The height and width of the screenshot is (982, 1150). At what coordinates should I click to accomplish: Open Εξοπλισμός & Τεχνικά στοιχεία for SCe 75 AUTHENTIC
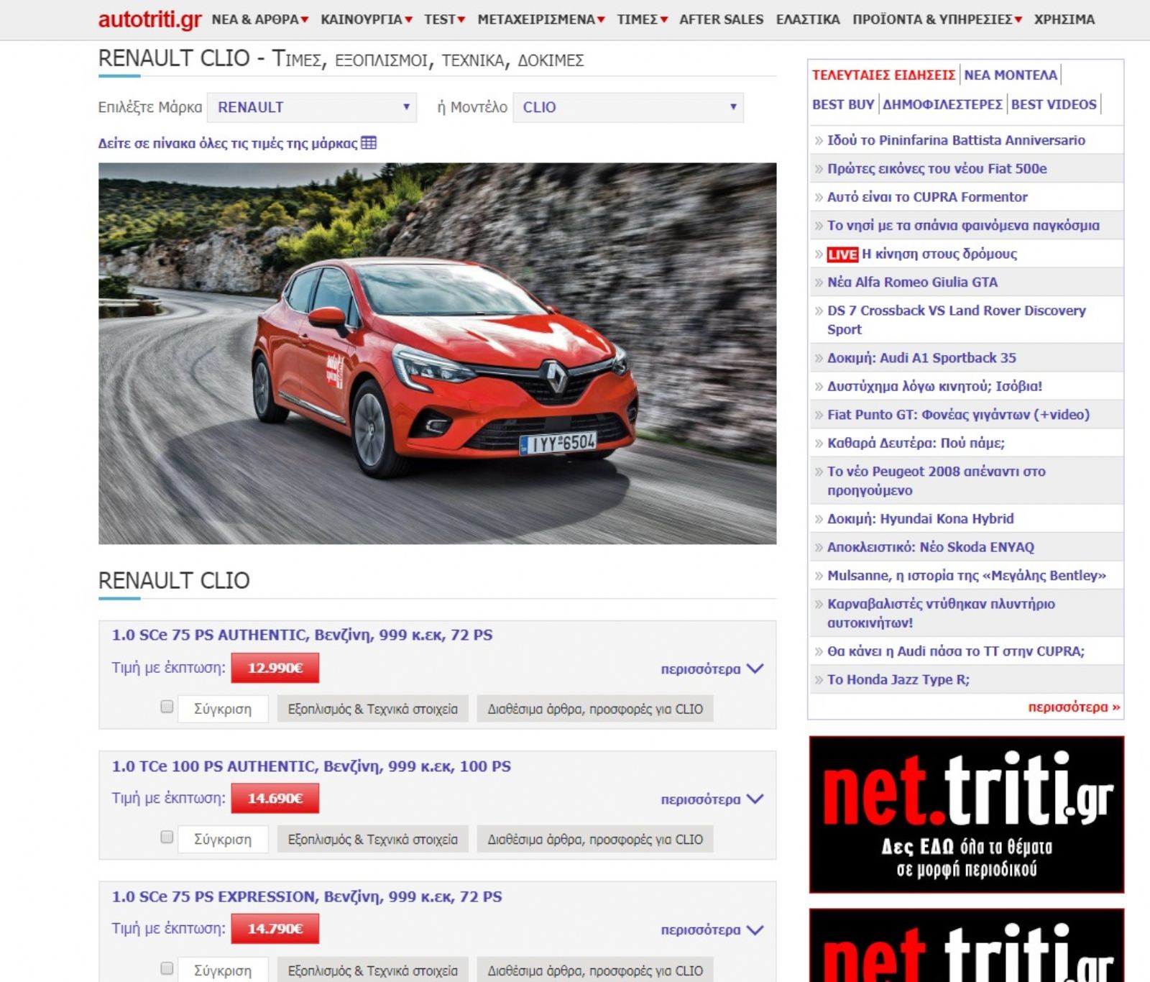pos(372,709)
